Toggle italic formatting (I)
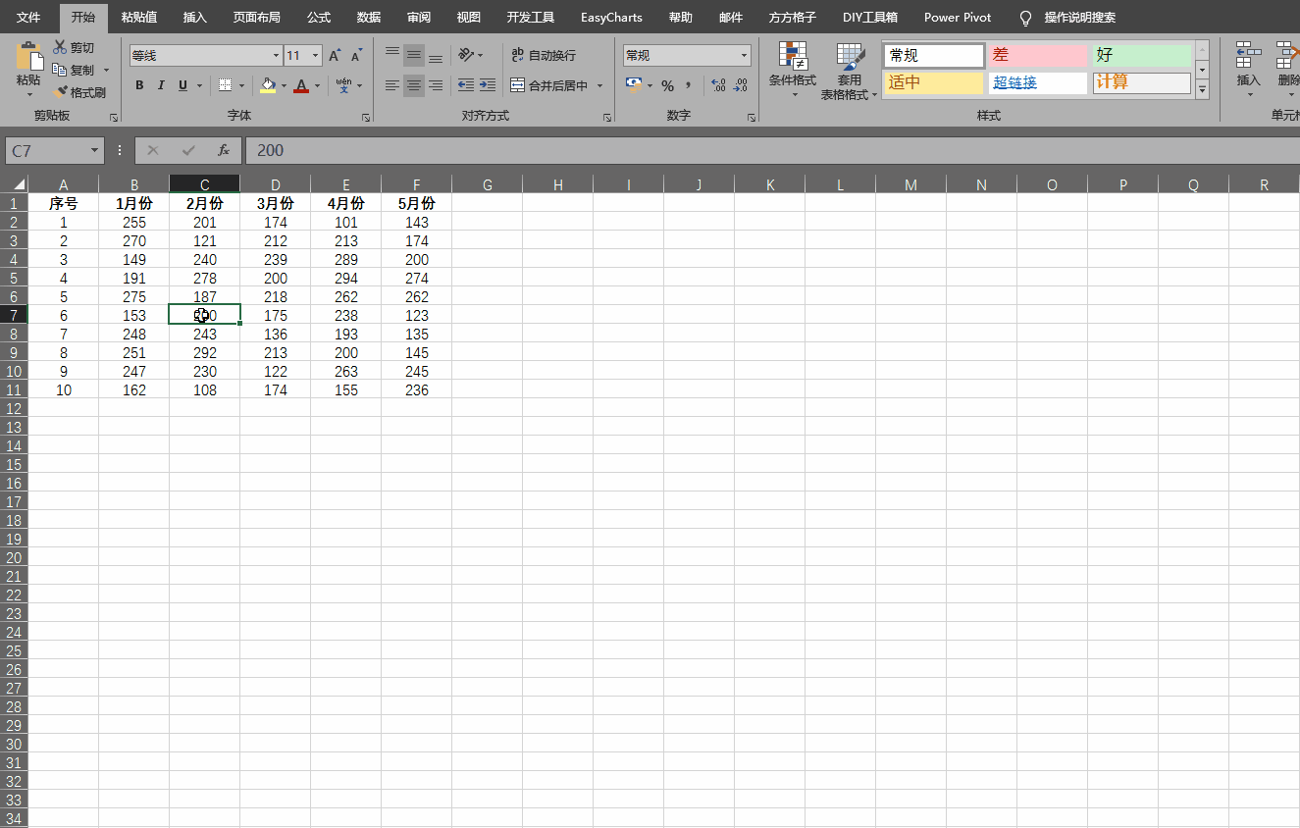This screenshot has height=828, width=1300. (x=161, y=85)
